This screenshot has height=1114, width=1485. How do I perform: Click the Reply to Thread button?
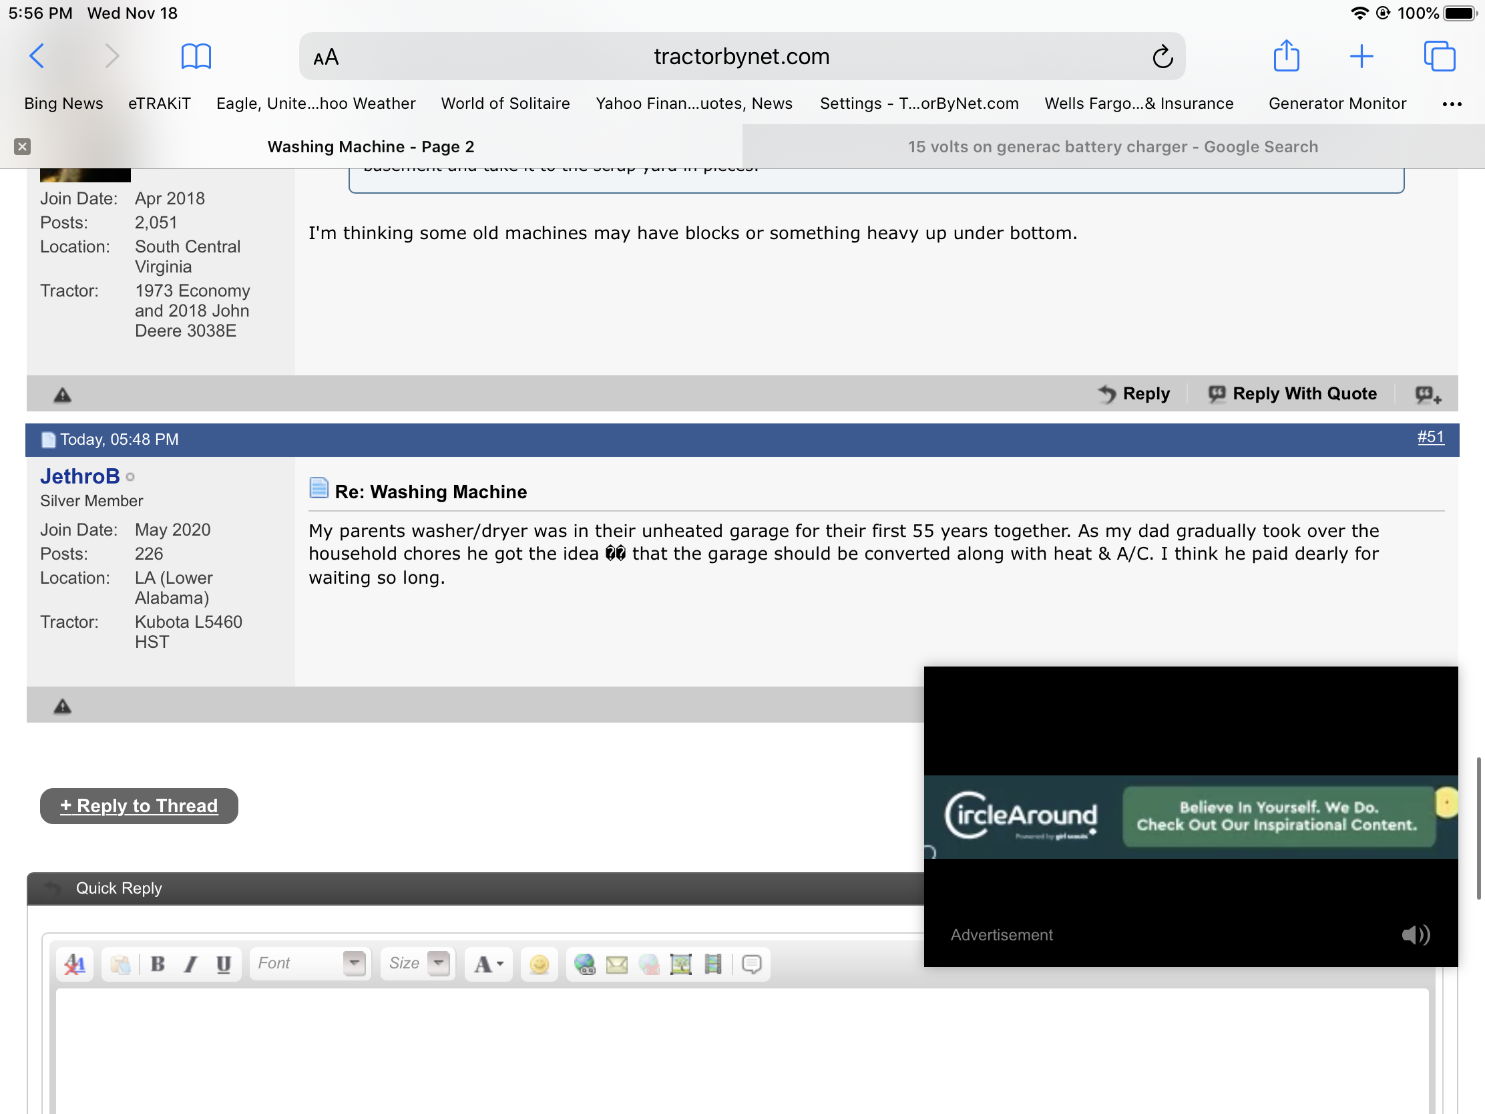[x=139, y=806]
